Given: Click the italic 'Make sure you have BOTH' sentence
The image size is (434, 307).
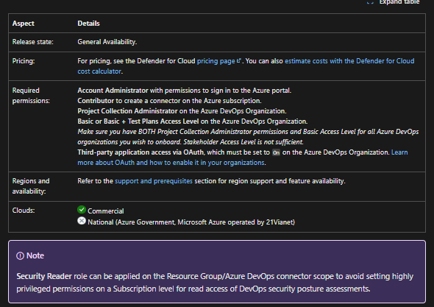Looking at the screenshot, I should tap(248, 137).
